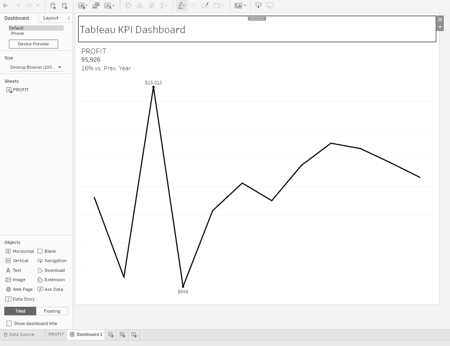The height and width of the screenshot is (346, 450).
Task: Select the Image object
Action: 16,280
